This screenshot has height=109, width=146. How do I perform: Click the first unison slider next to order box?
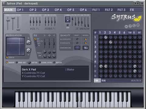(x=72, y=21)
